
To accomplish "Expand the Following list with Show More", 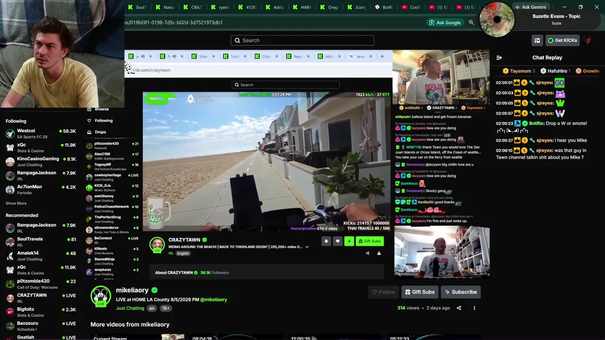I will tap(16, 204).
